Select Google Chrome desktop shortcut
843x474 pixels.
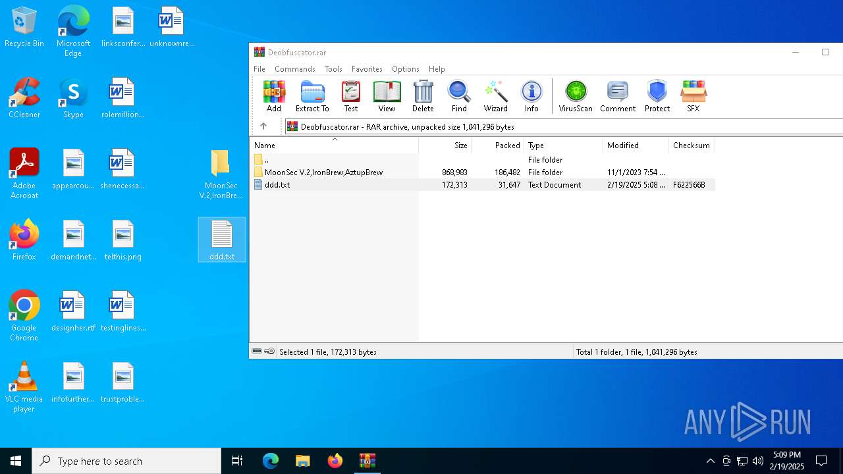pos(24,316)
